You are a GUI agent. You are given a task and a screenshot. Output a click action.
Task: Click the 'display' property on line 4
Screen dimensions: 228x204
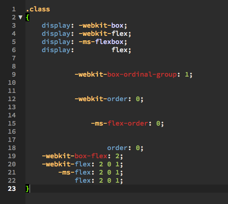coord(56,34)
